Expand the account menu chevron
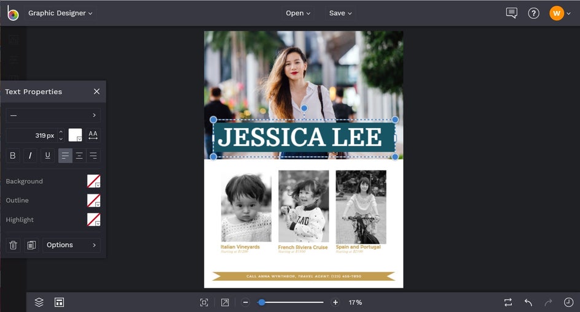Viewport: 580px width, 312px height. (568, 13)
